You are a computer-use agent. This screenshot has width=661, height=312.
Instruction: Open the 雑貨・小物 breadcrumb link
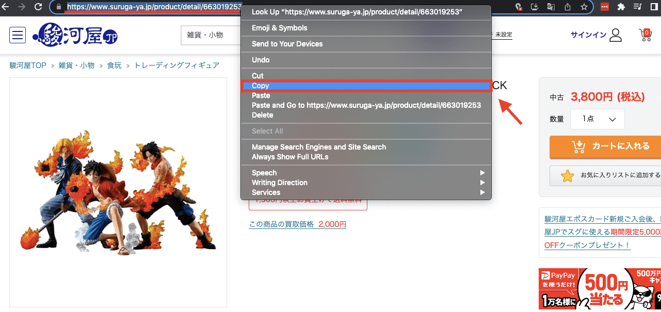76,65
